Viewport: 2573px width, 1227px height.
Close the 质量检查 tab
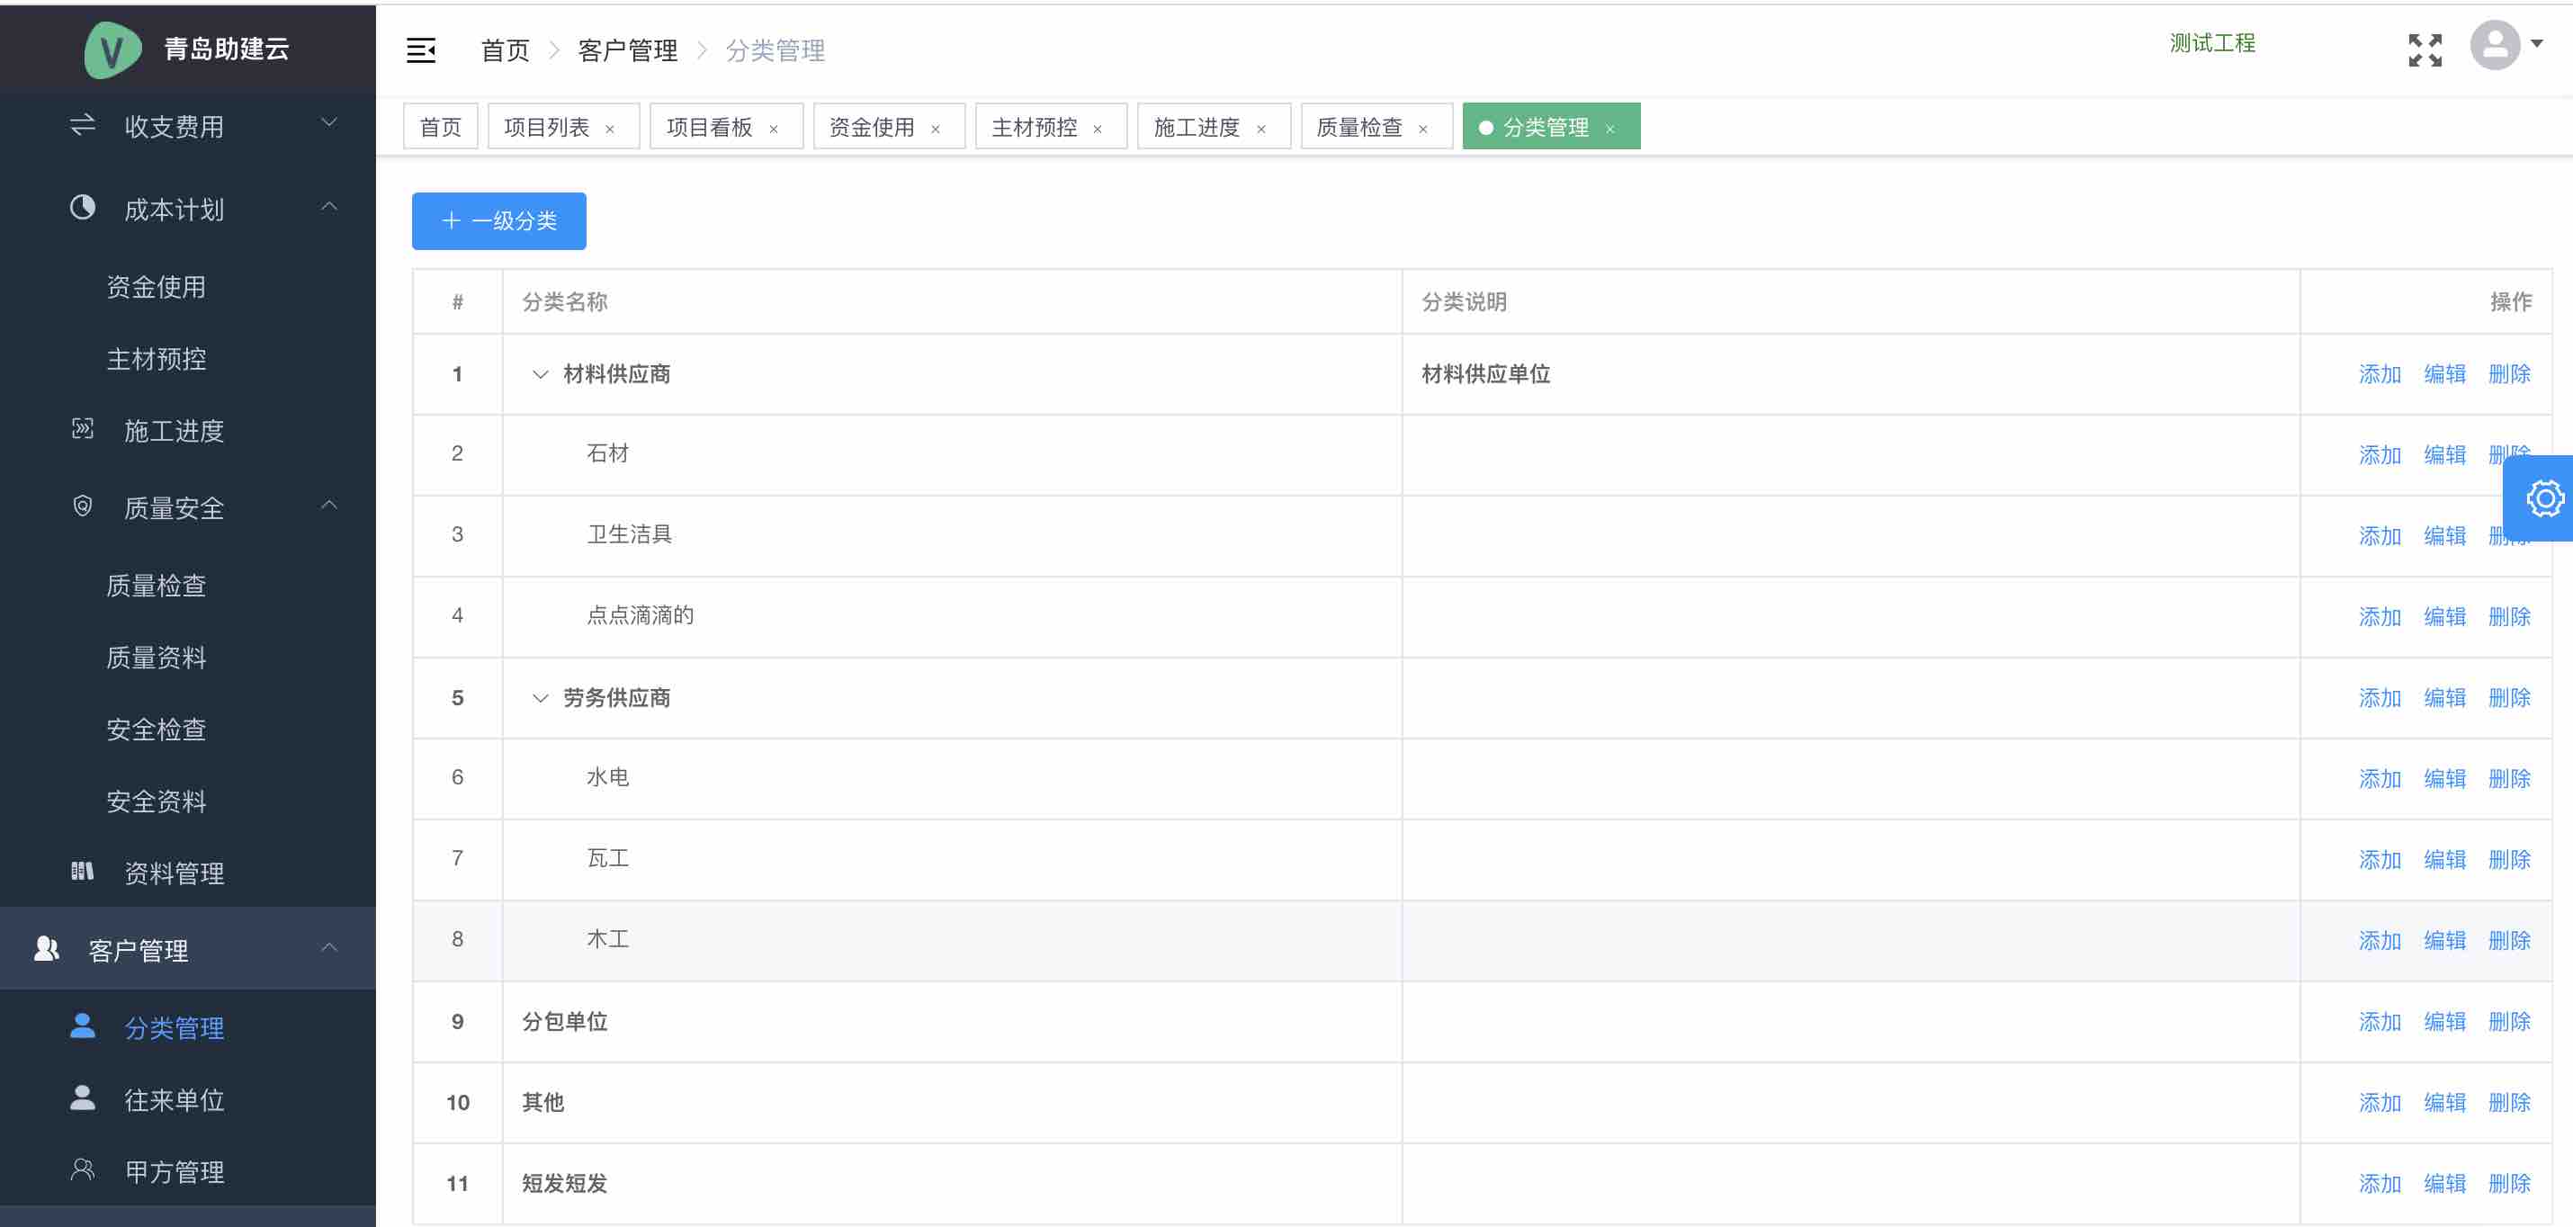[1422, 129]
